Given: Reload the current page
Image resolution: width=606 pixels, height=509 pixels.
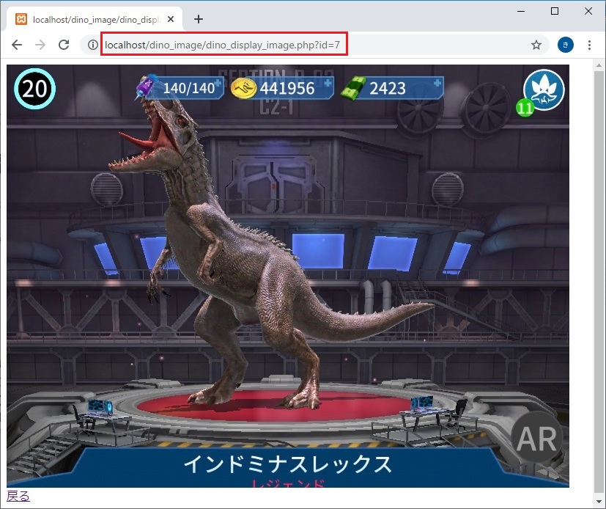Looking at the screenshot, I should [64, 45].
